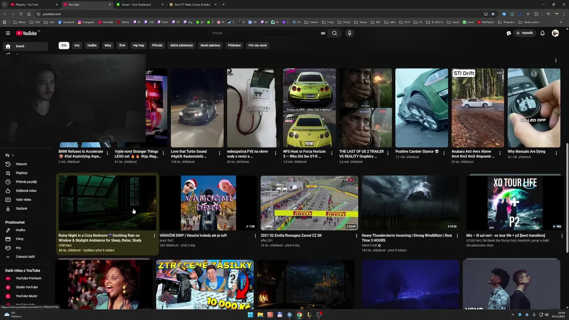
Task: Open YouTube Premium link
Action: click(25, 278)
